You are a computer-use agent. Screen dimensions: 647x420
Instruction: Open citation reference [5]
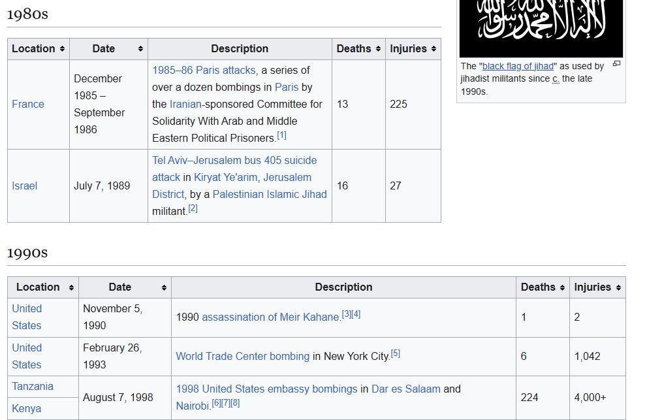[395, 353]
